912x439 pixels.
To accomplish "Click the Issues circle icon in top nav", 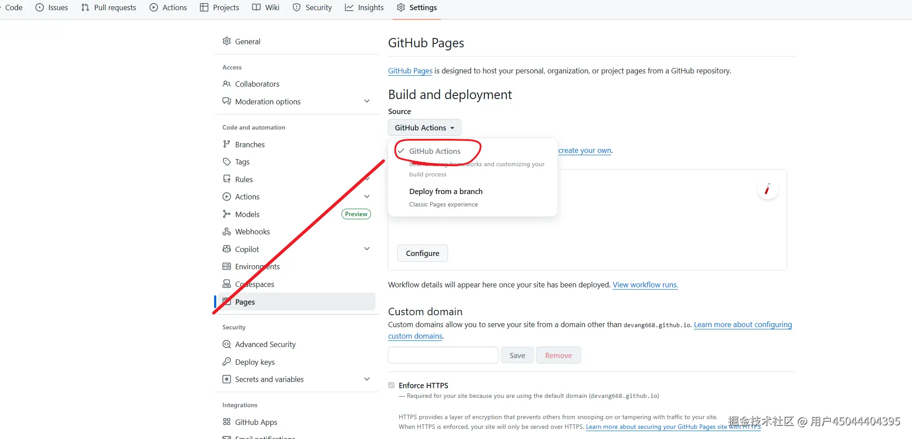I will click(x=40, y=8).
